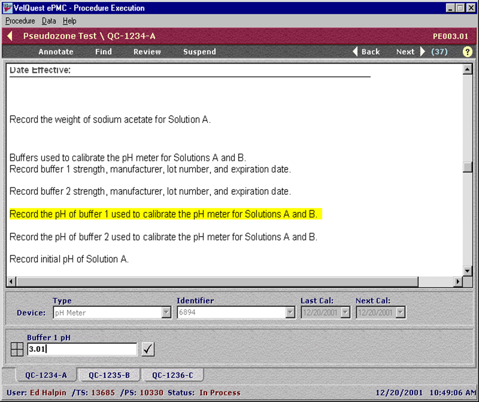
Task: Open the Data menu
Action: [x=49, y=21]
